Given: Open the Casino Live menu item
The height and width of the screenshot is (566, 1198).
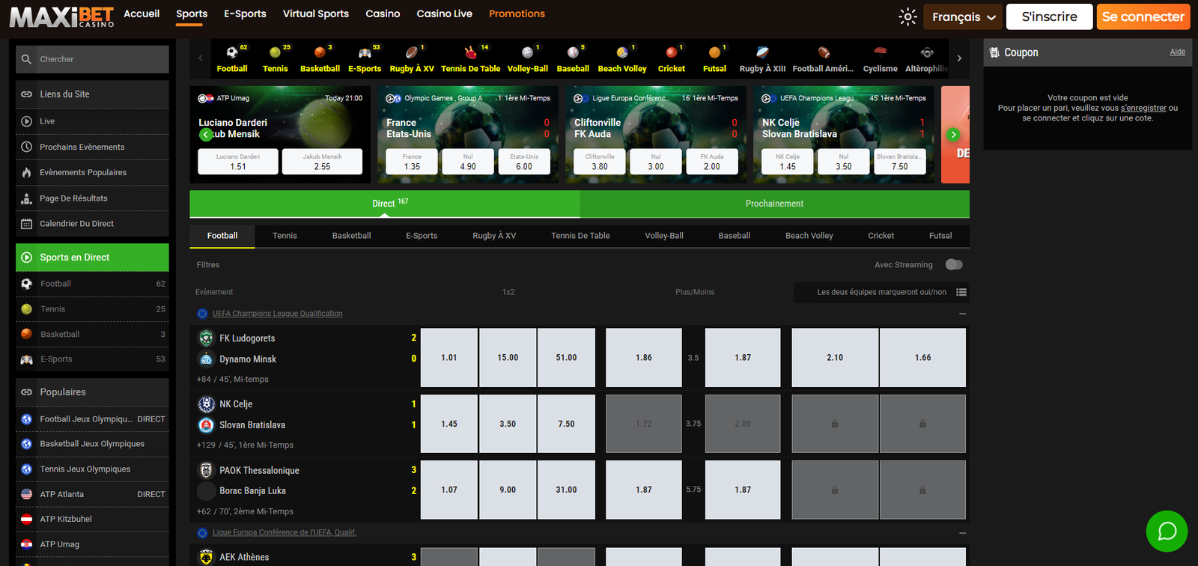Looking at the screenshot, I should (x=444, y=14).
